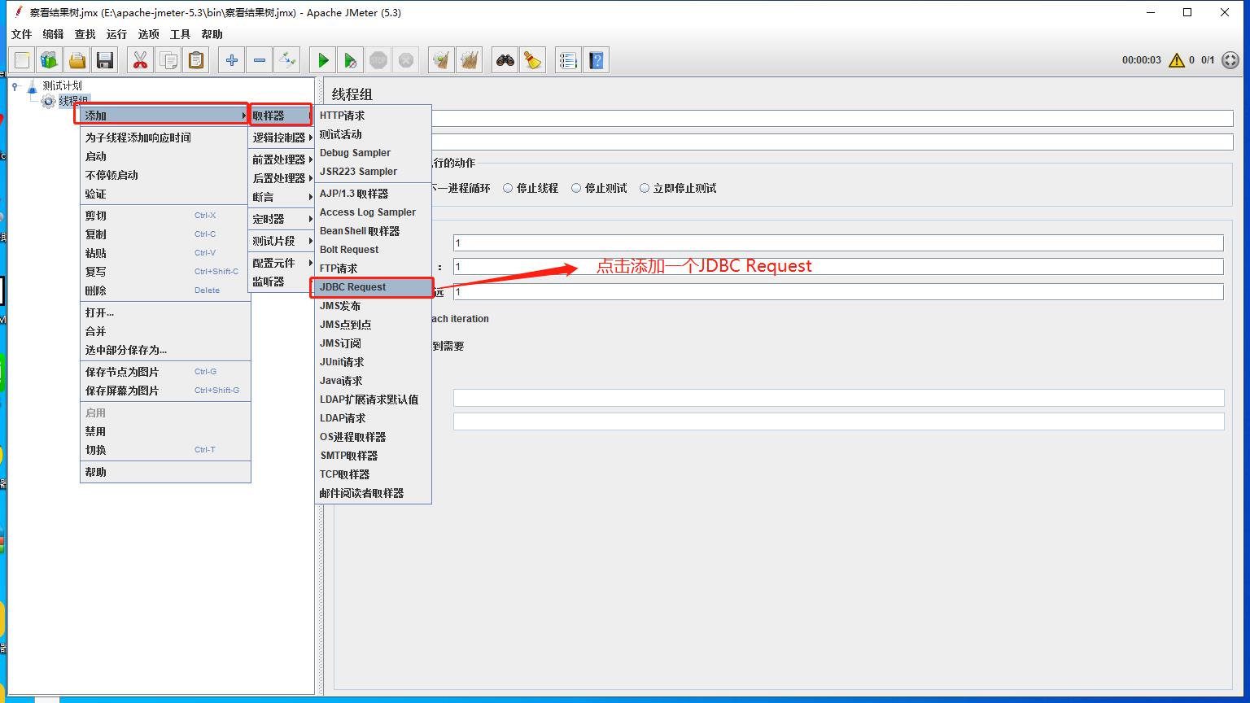Click the thread group comments input field
Image resolution: width=1250 pixels, height=703 pixels.
pos(832,142)
